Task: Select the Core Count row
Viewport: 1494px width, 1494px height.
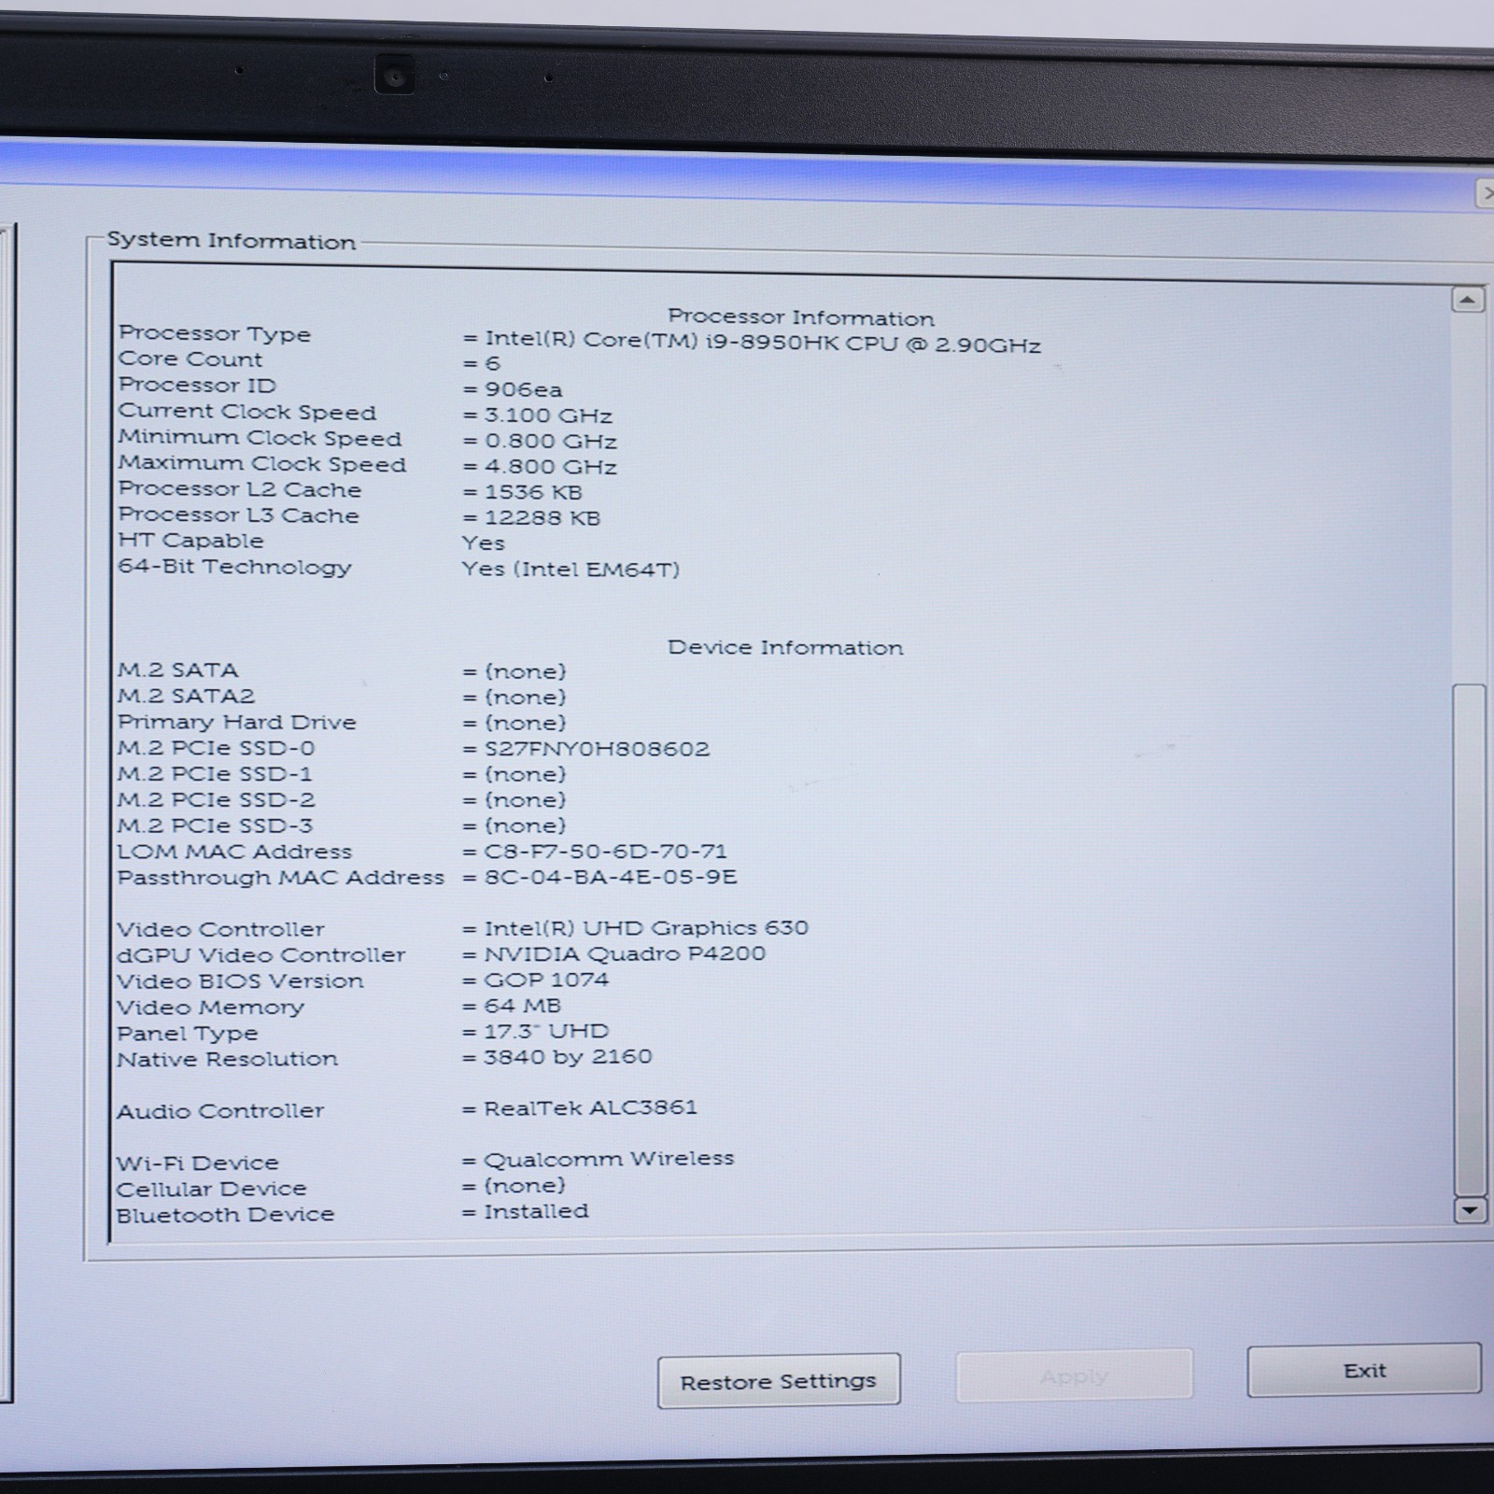Action: 309,360
